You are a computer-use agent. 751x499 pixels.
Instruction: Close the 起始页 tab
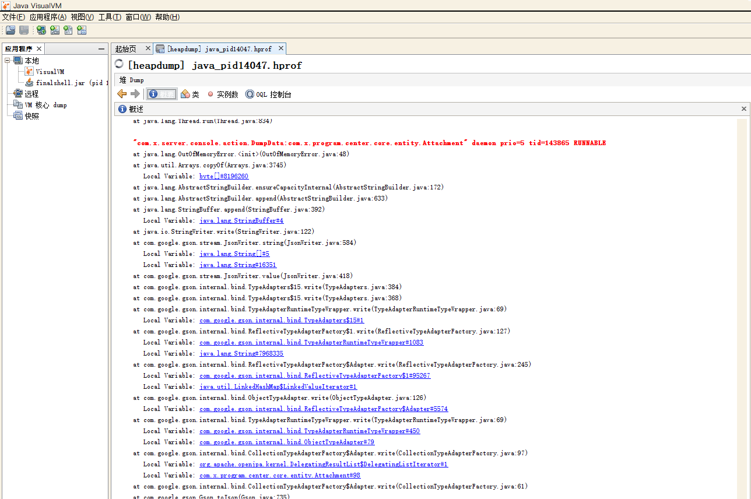[x=148, y=48]
